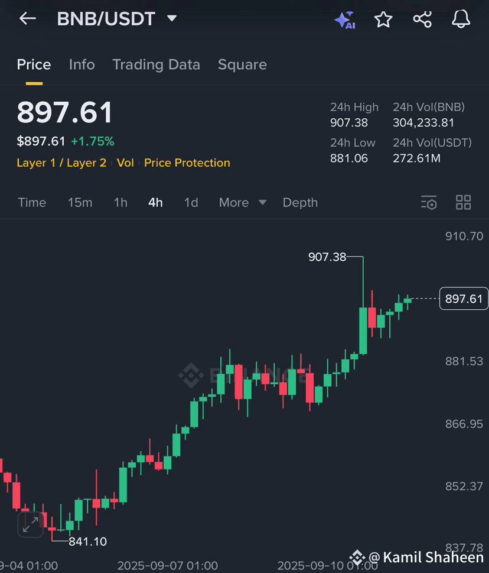This screenshot has width=489, height=573.
Task: Open the Depth chart view
Action: [301, 202]
